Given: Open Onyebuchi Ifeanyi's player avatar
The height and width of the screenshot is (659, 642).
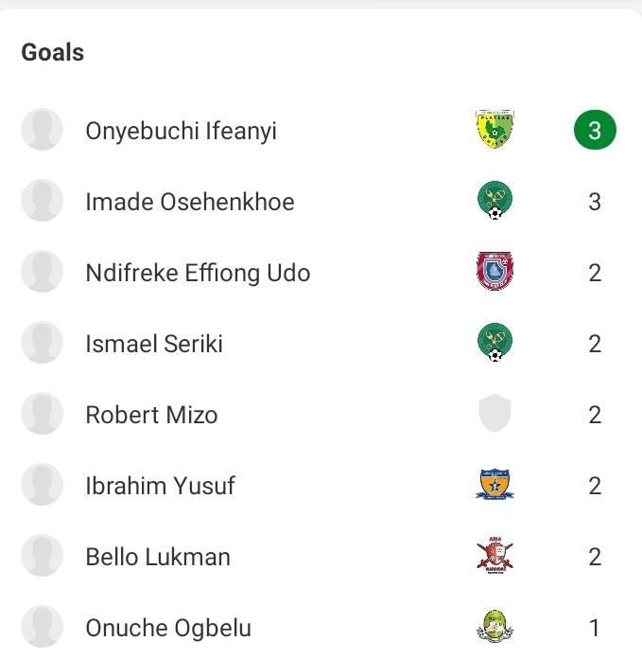Looking at the screenshot, I should [43, 131].
